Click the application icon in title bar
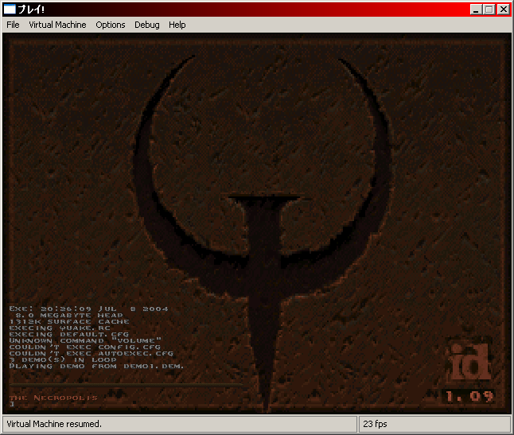This screenshot has height=435, width=514. tap(10, 10)
